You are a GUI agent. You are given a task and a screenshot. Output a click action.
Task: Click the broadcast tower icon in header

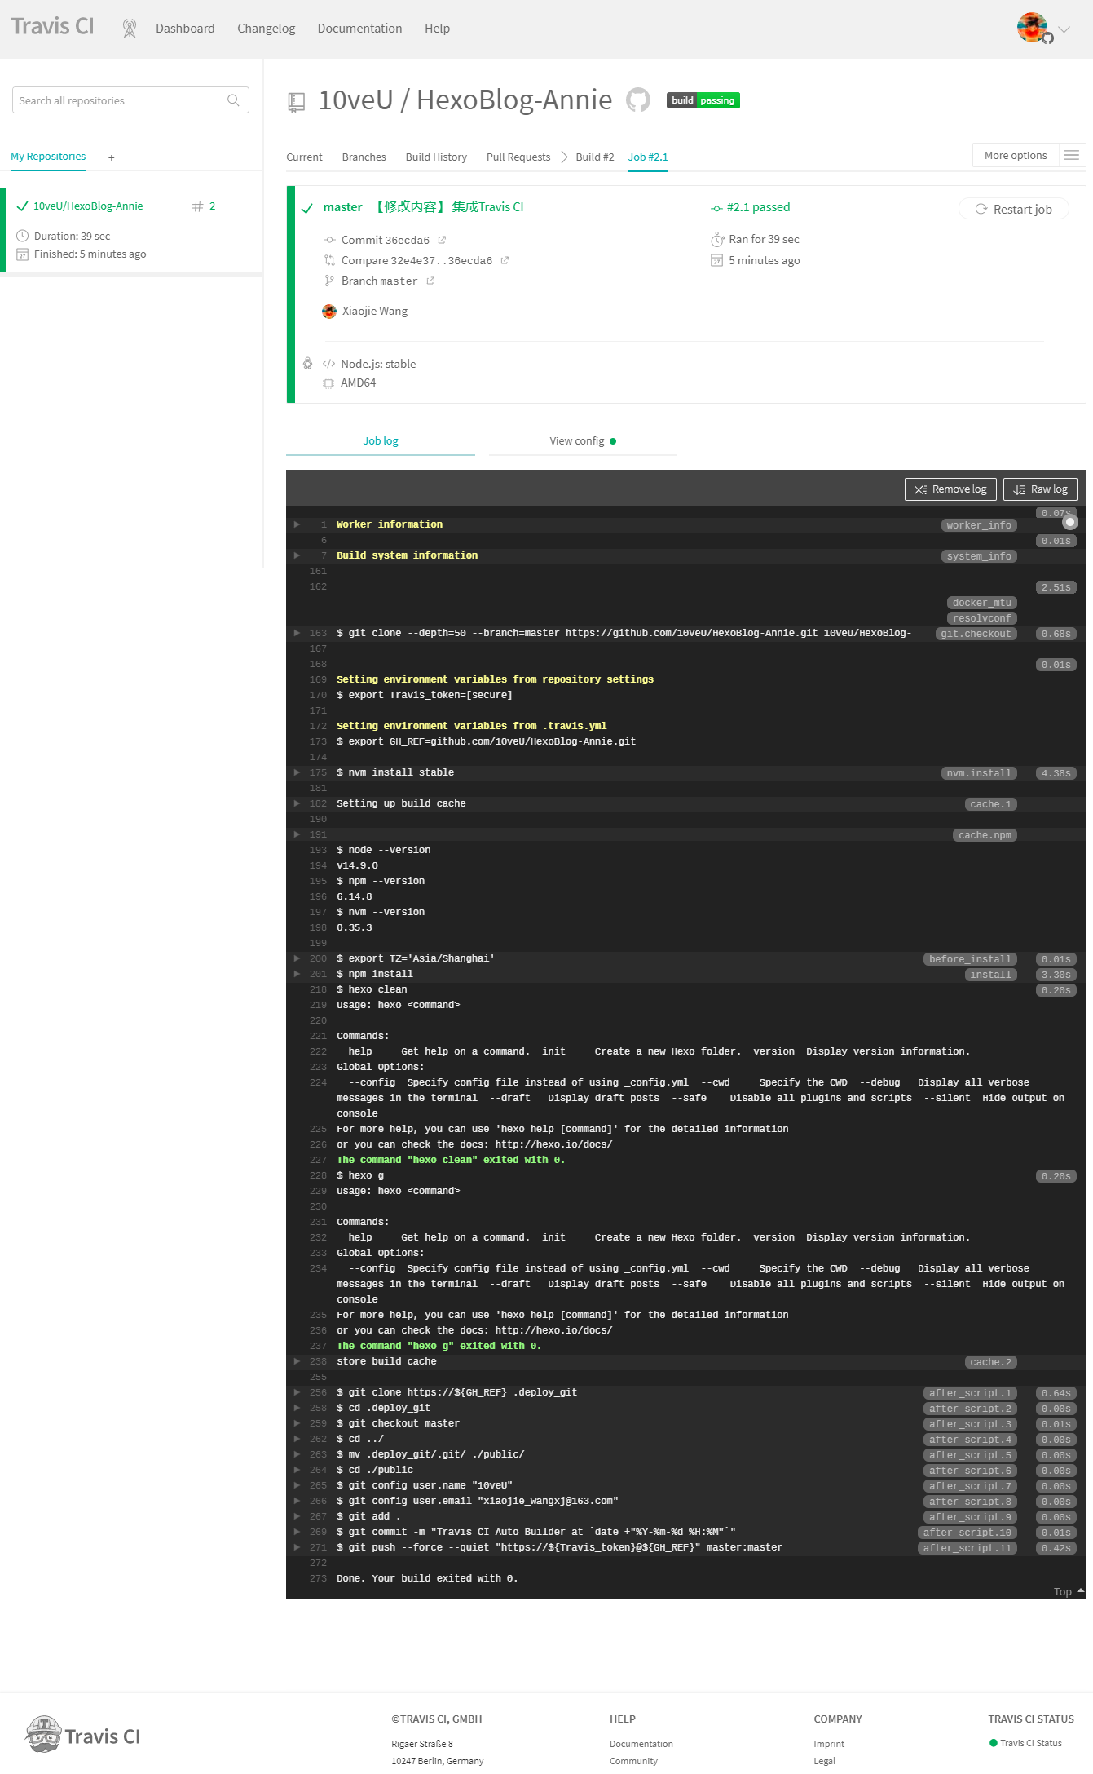tap(129, 29)
